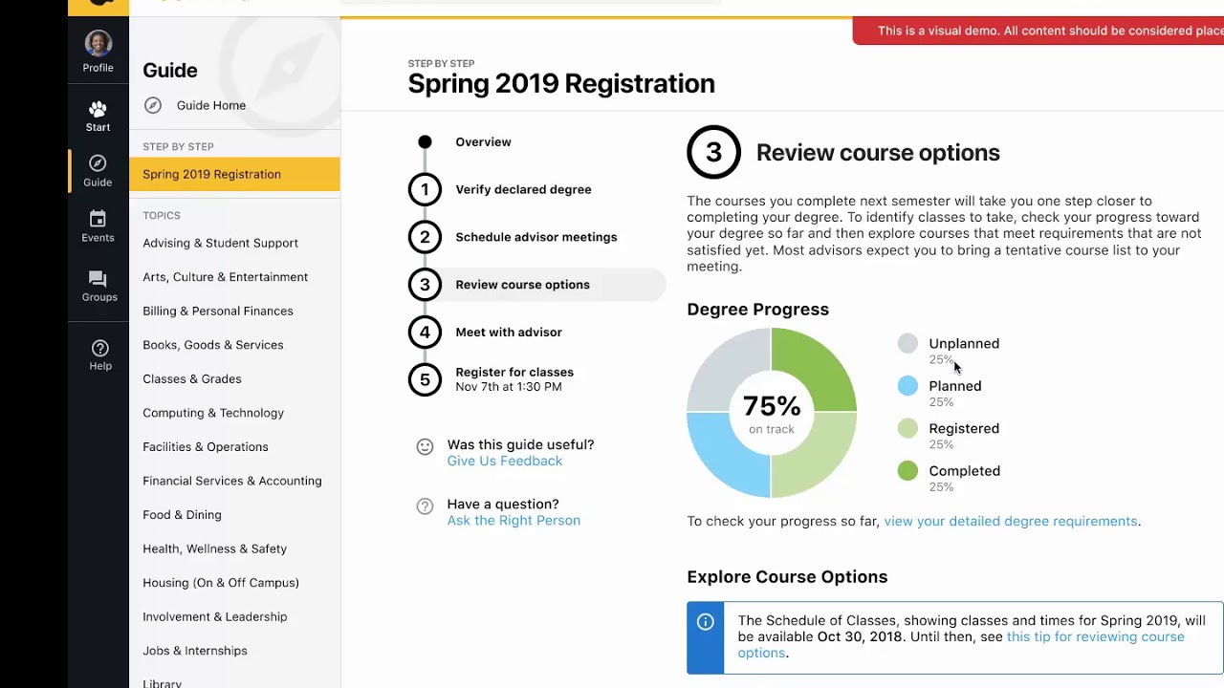This screenshot has width=1224, height=688.
Task: Go to the Overview step
Action: (483, 141)
